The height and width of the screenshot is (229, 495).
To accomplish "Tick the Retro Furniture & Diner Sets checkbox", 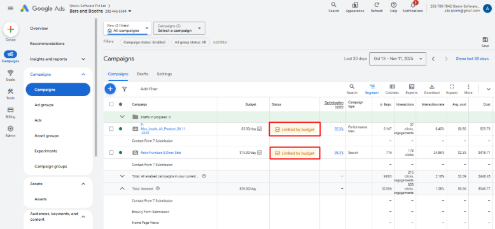I will pyautogui.click(x=111, y=153).
